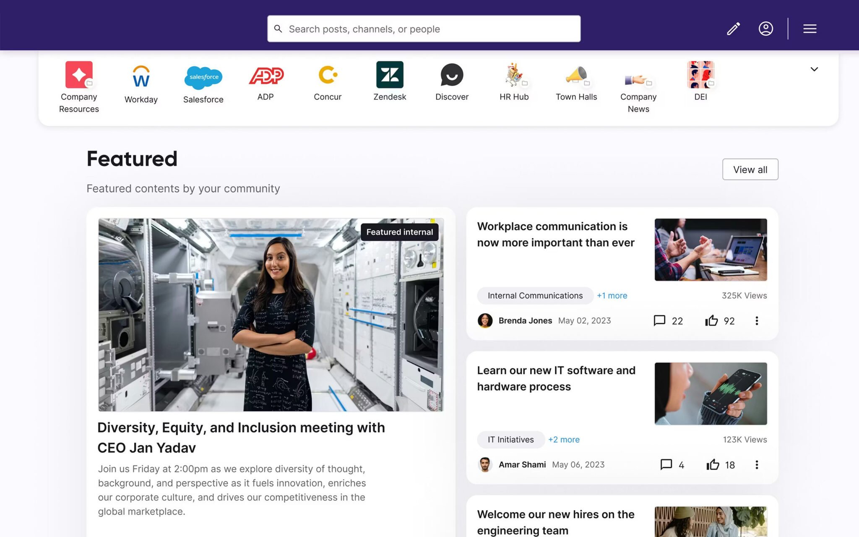Click View all featured content
The height and width of the screenshot is (537, 859).
click(750, 169)
